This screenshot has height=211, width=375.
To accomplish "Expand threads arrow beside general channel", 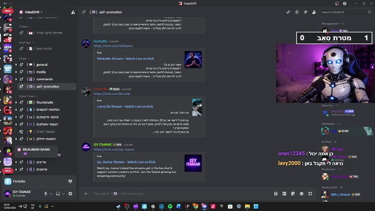I will [x=16, y=65].
